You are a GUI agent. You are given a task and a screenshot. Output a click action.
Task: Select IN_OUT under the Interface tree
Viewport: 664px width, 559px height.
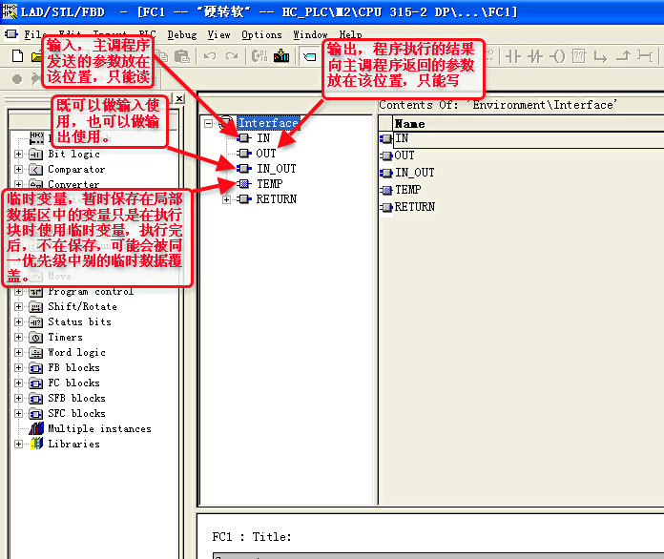coord(276,169)
